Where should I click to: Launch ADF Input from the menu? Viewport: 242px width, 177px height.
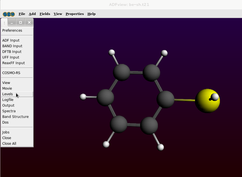click(11, 40)
